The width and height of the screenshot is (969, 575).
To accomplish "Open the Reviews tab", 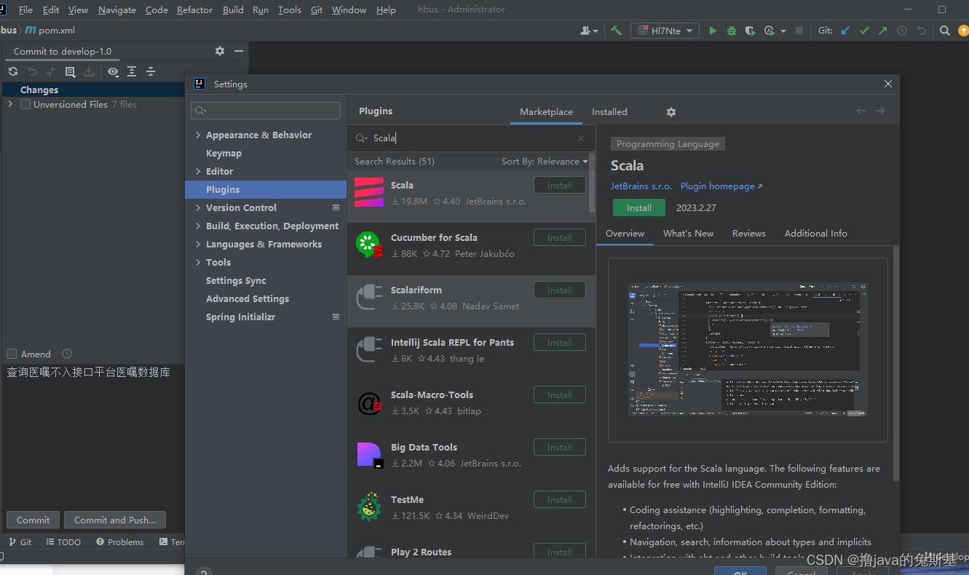I will pos(749,233).
